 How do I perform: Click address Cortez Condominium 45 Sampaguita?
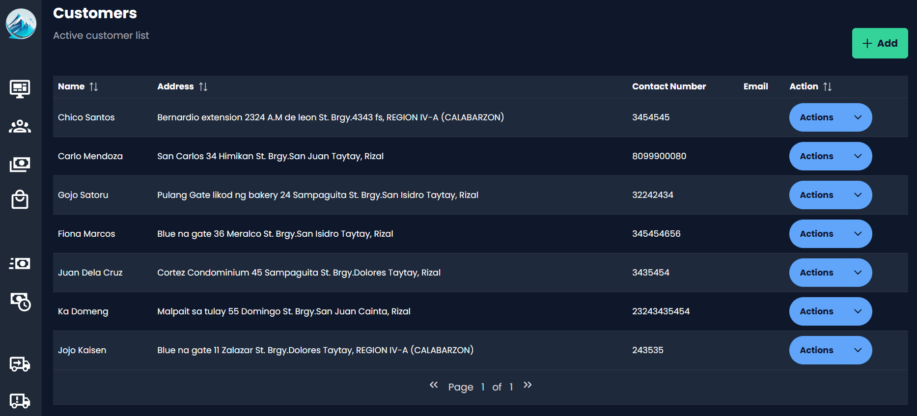[299, 273]
